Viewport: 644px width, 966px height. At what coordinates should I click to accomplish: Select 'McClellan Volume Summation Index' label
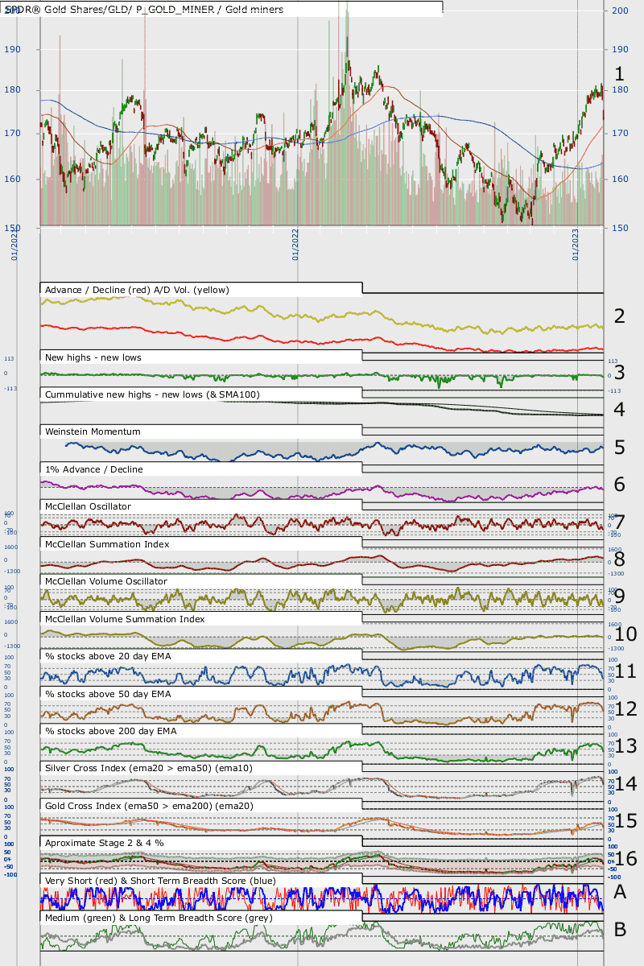pos(125,619)
